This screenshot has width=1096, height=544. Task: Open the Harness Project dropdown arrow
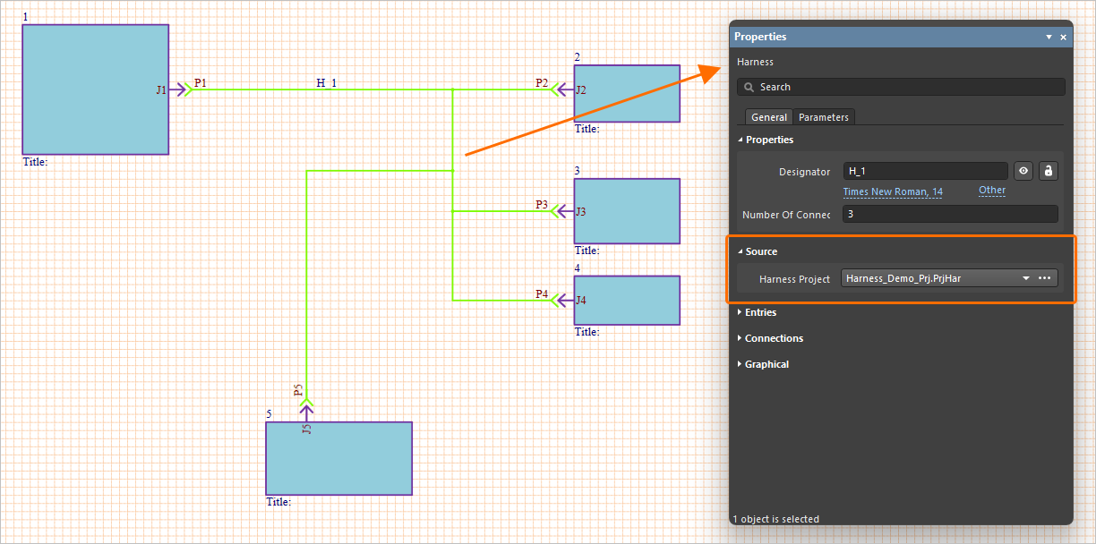(x=1026, y=278)
